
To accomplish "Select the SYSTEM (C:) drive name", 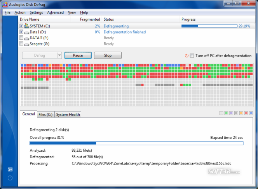I will (x=40, y=26).
